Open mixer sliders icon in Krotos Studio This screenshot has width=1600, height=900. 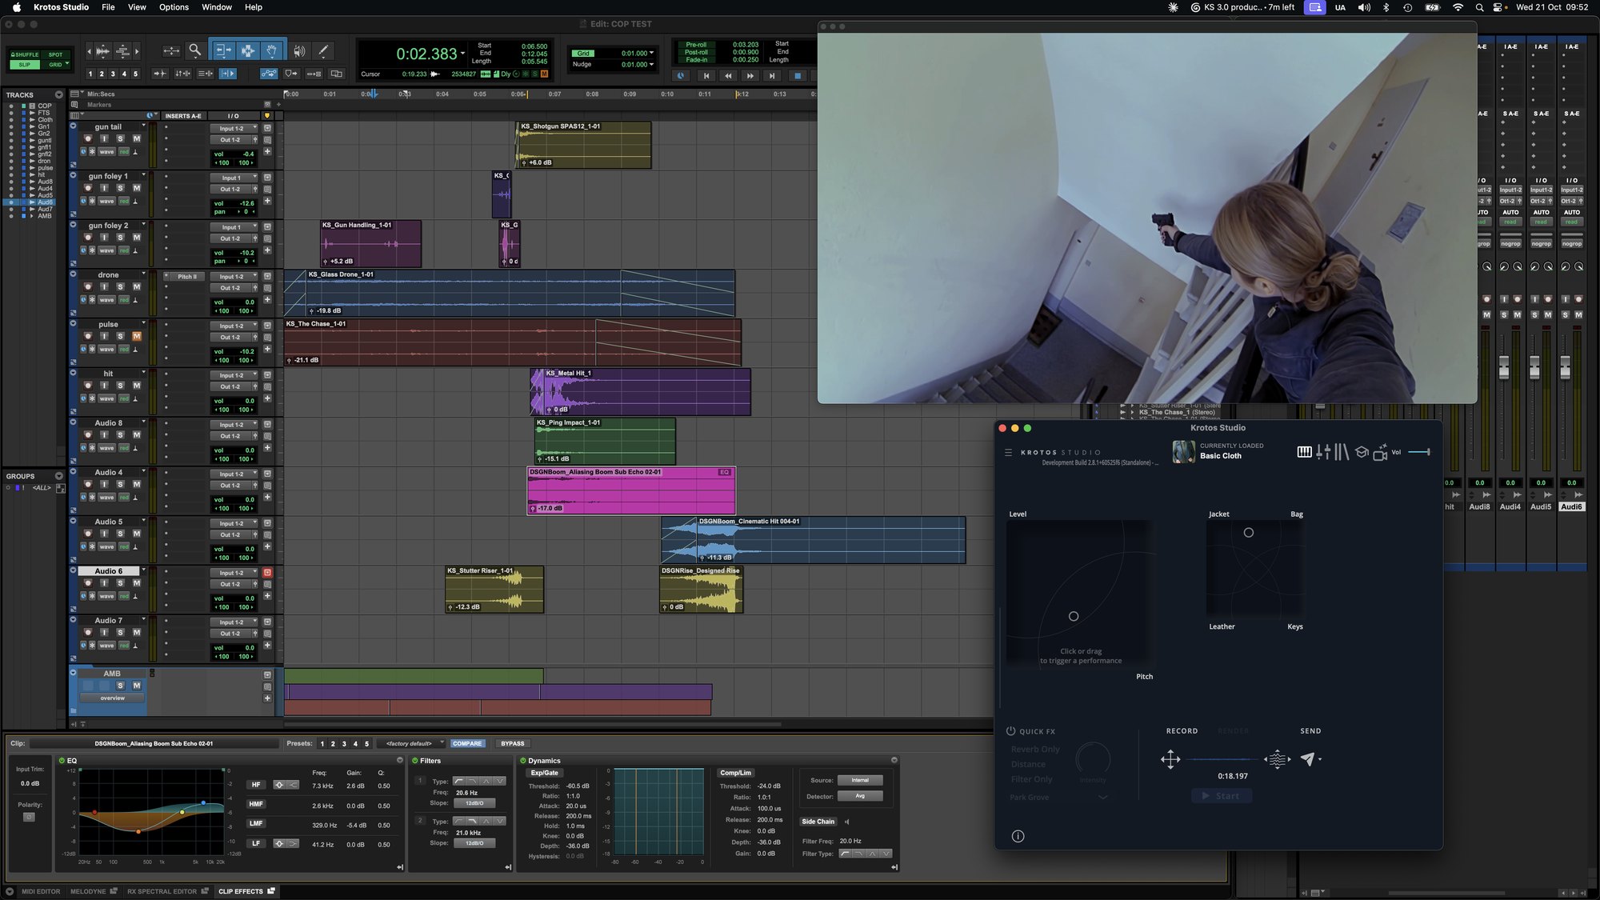click(x=1323, y=452)
